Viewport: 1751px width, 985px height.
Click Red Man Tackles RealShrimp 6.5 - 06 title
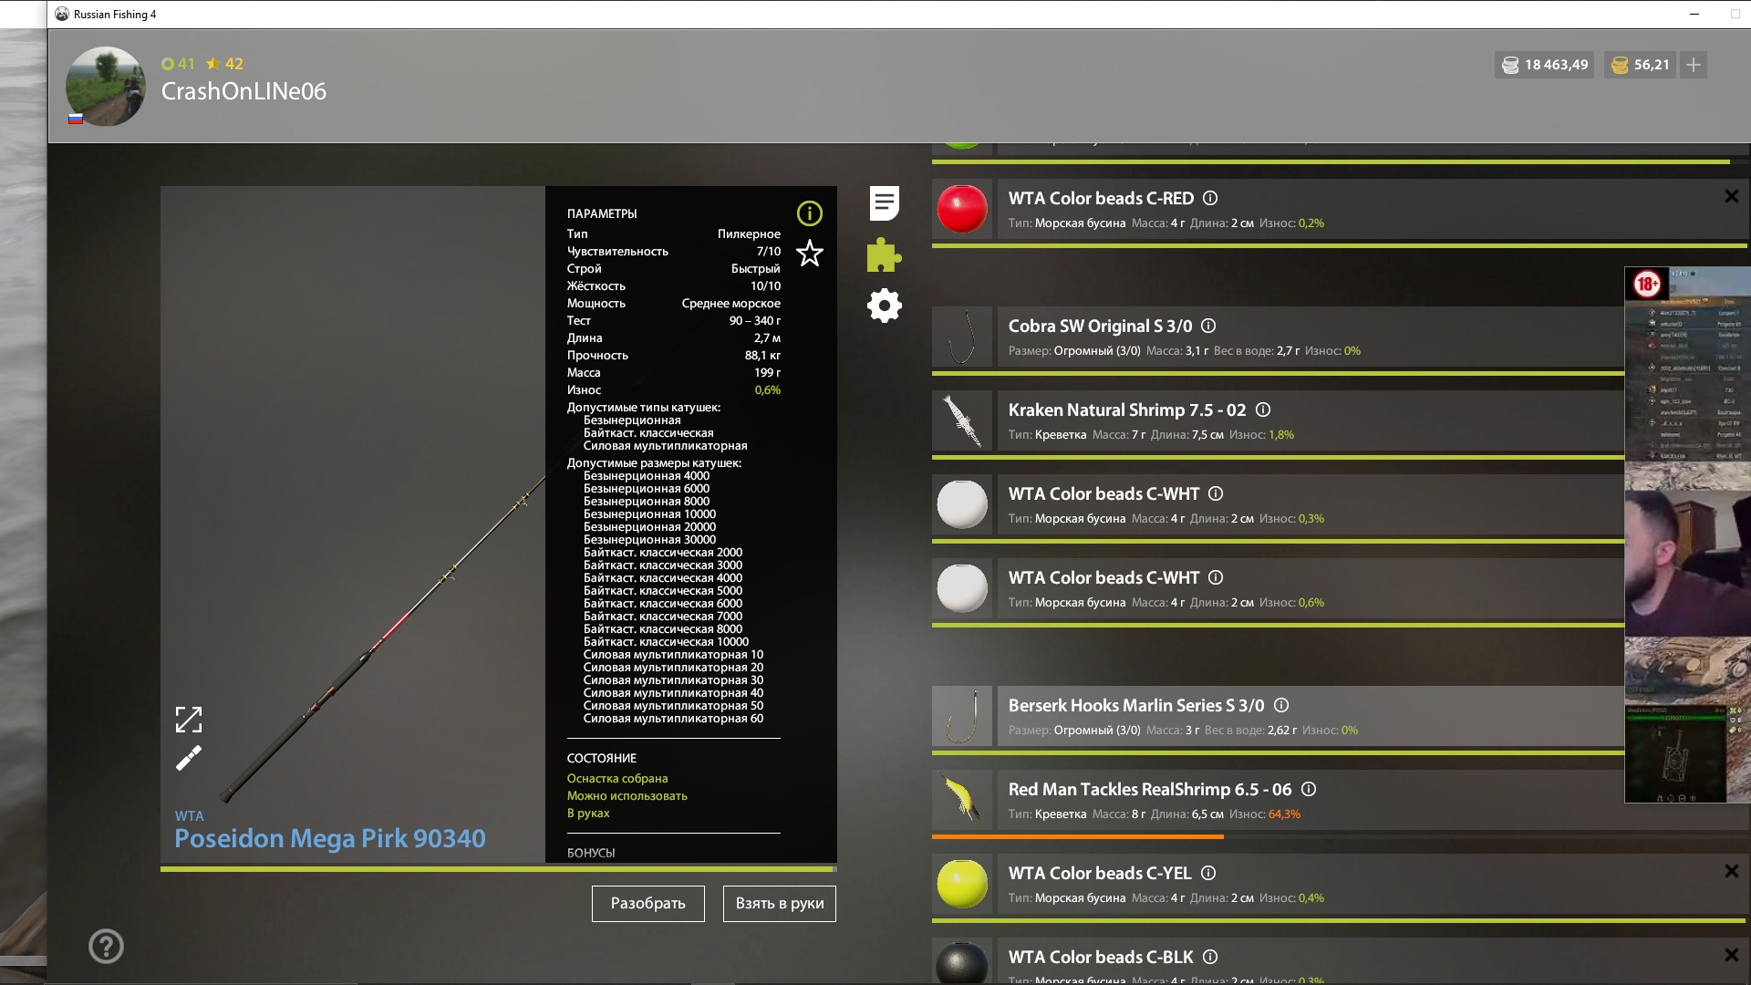coord(1150,789)
